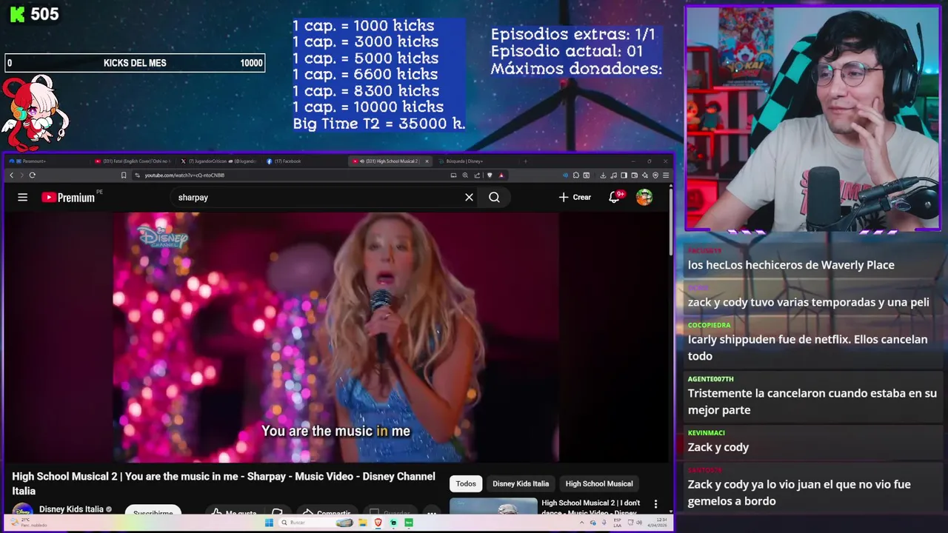Switch to the JugandorCriticon X tab
Viewport: 948px width, 533px height.
click(x=220, y=161)
